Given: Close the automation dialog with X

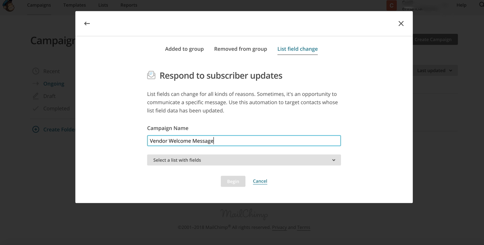Looking at the screenshot, I should 401,23.
